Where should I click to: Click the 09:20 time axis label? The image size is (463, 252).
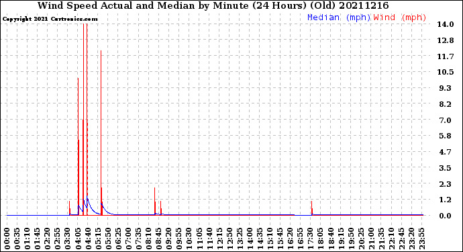(x=169, y=238)
